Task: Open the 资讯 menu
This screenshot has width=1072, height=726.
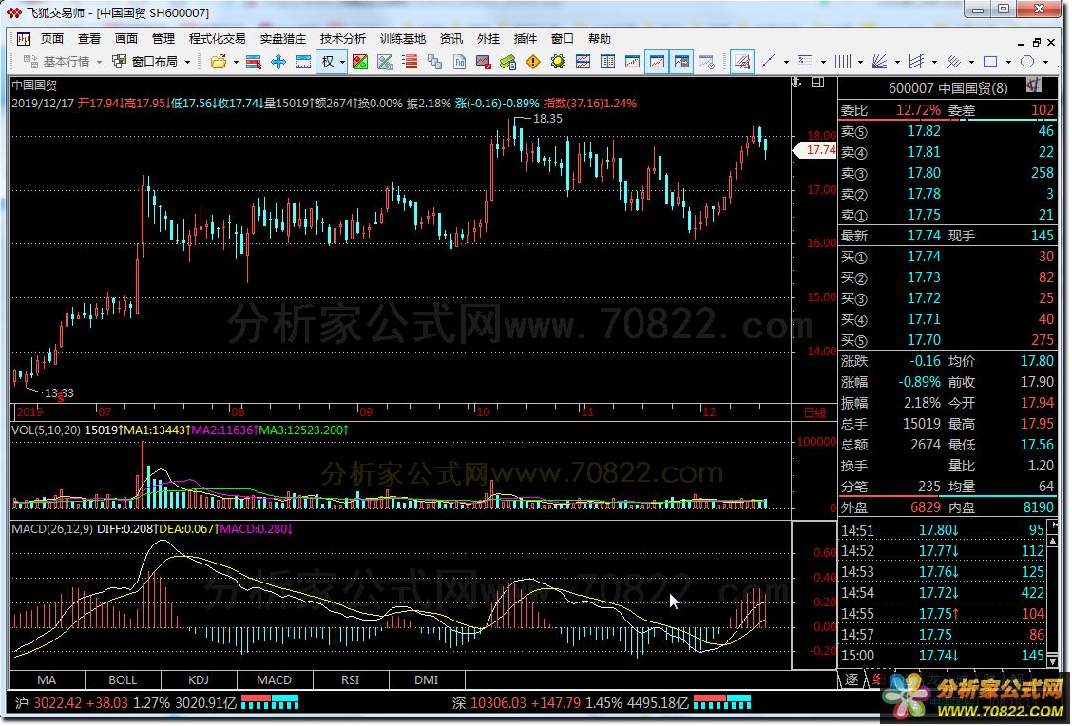Action: click(451, 39)
